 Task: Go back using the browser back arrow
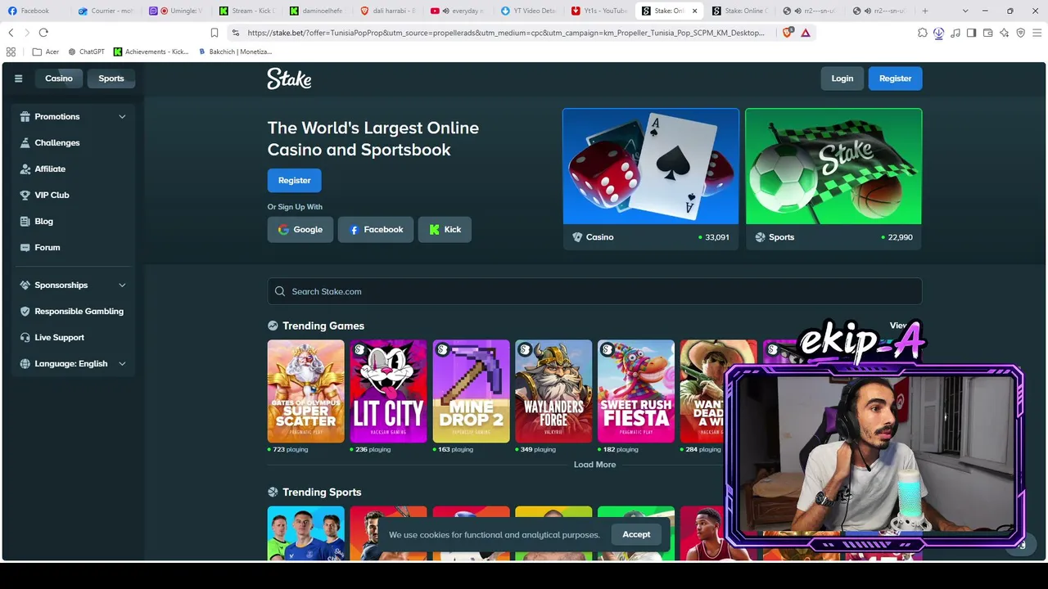click(x=11, y=33)
